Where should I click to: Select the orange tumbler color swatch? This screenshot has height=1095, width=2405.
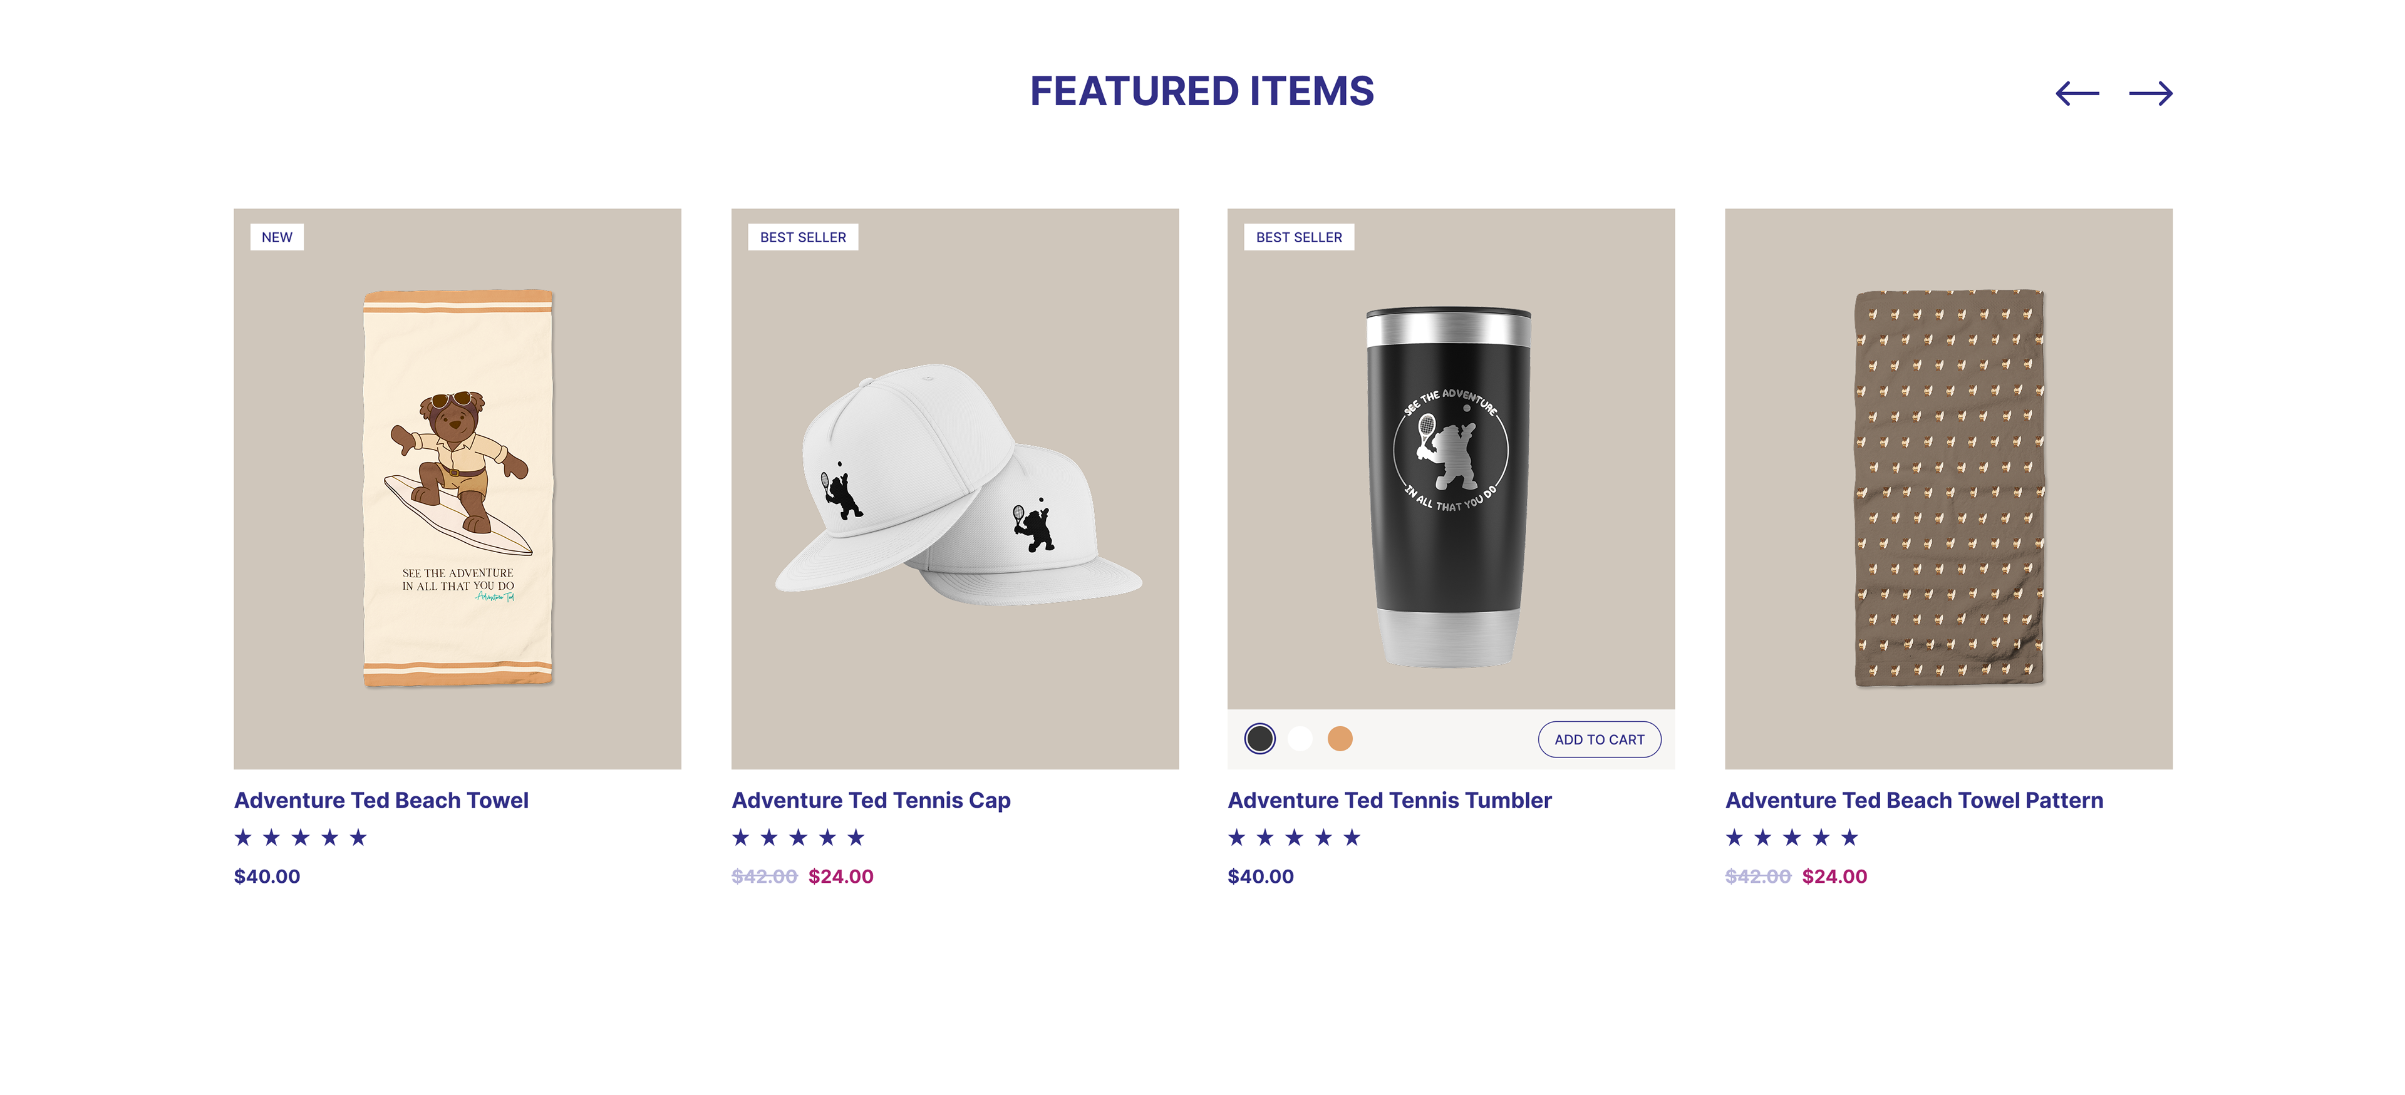(1340, 738)
